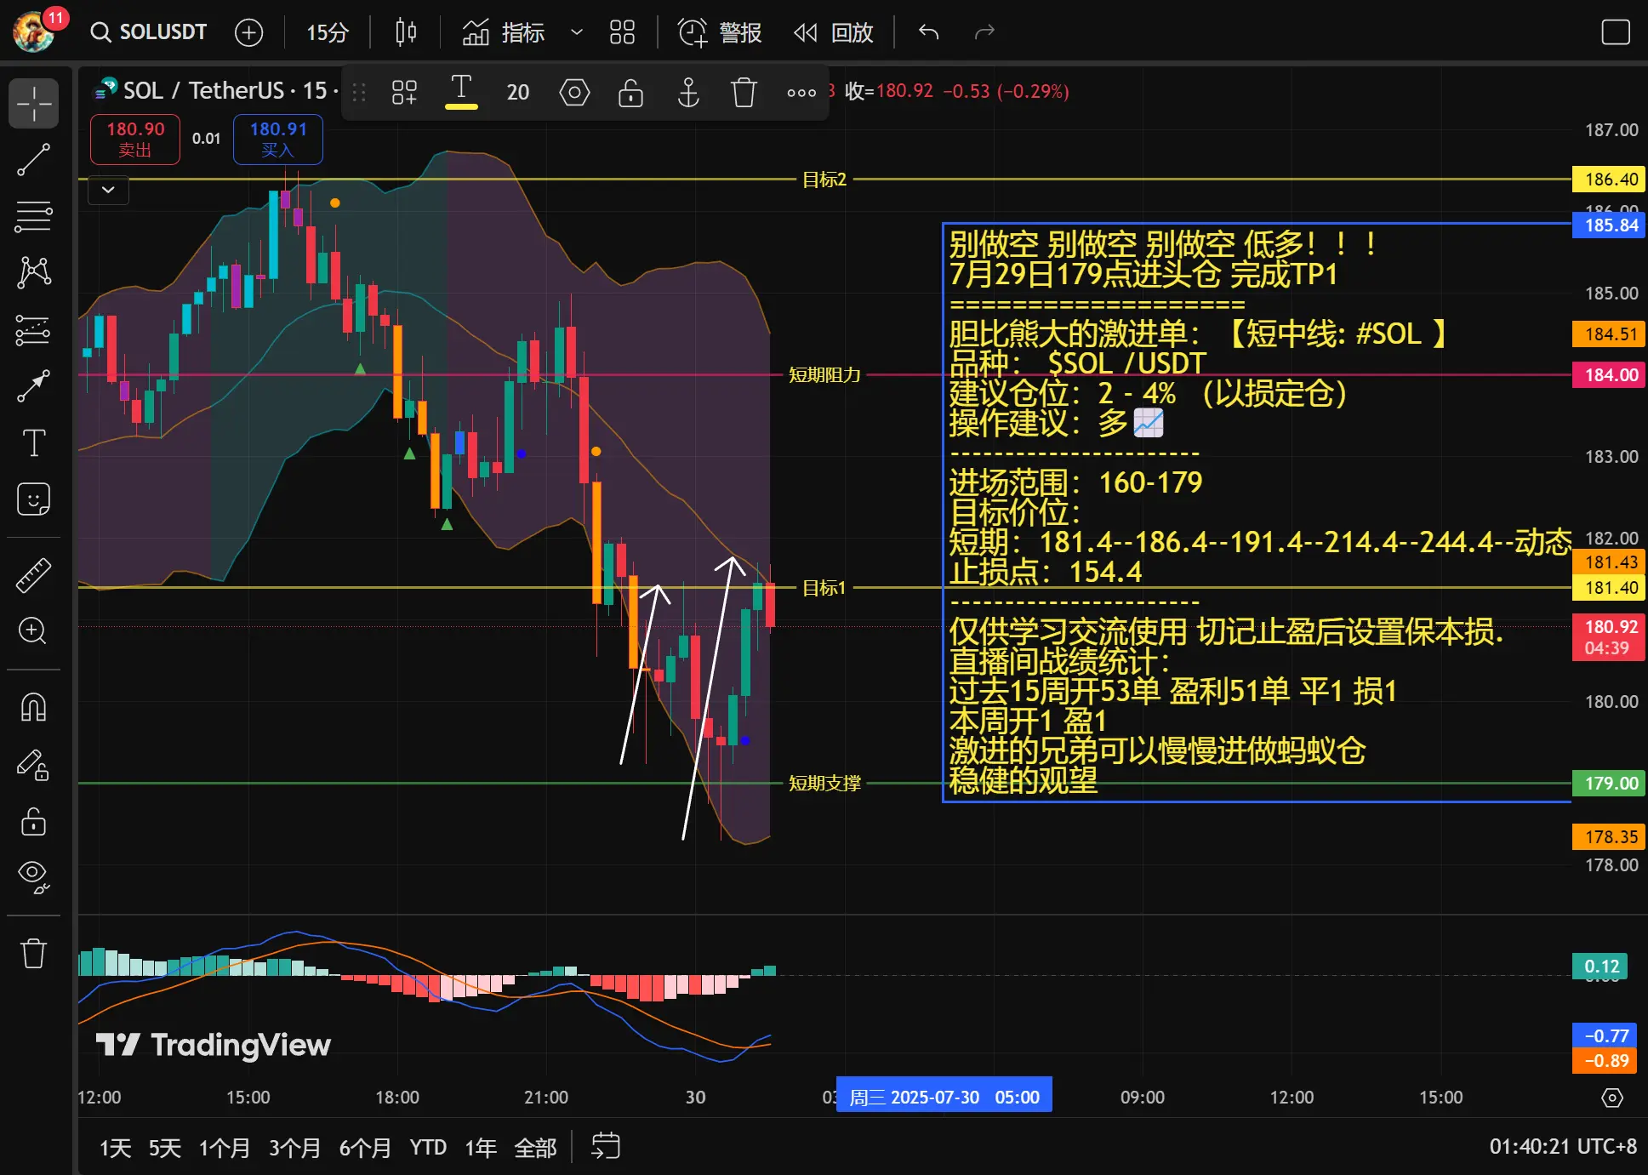The image size is (1648, 1175).
Task: Toggle lock all drawings
Action: click(x=33, y=821)
